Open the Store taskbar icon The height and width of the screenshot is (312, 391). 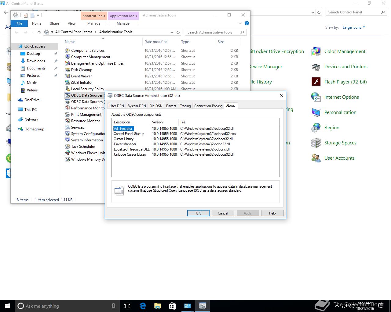(172, 306)
